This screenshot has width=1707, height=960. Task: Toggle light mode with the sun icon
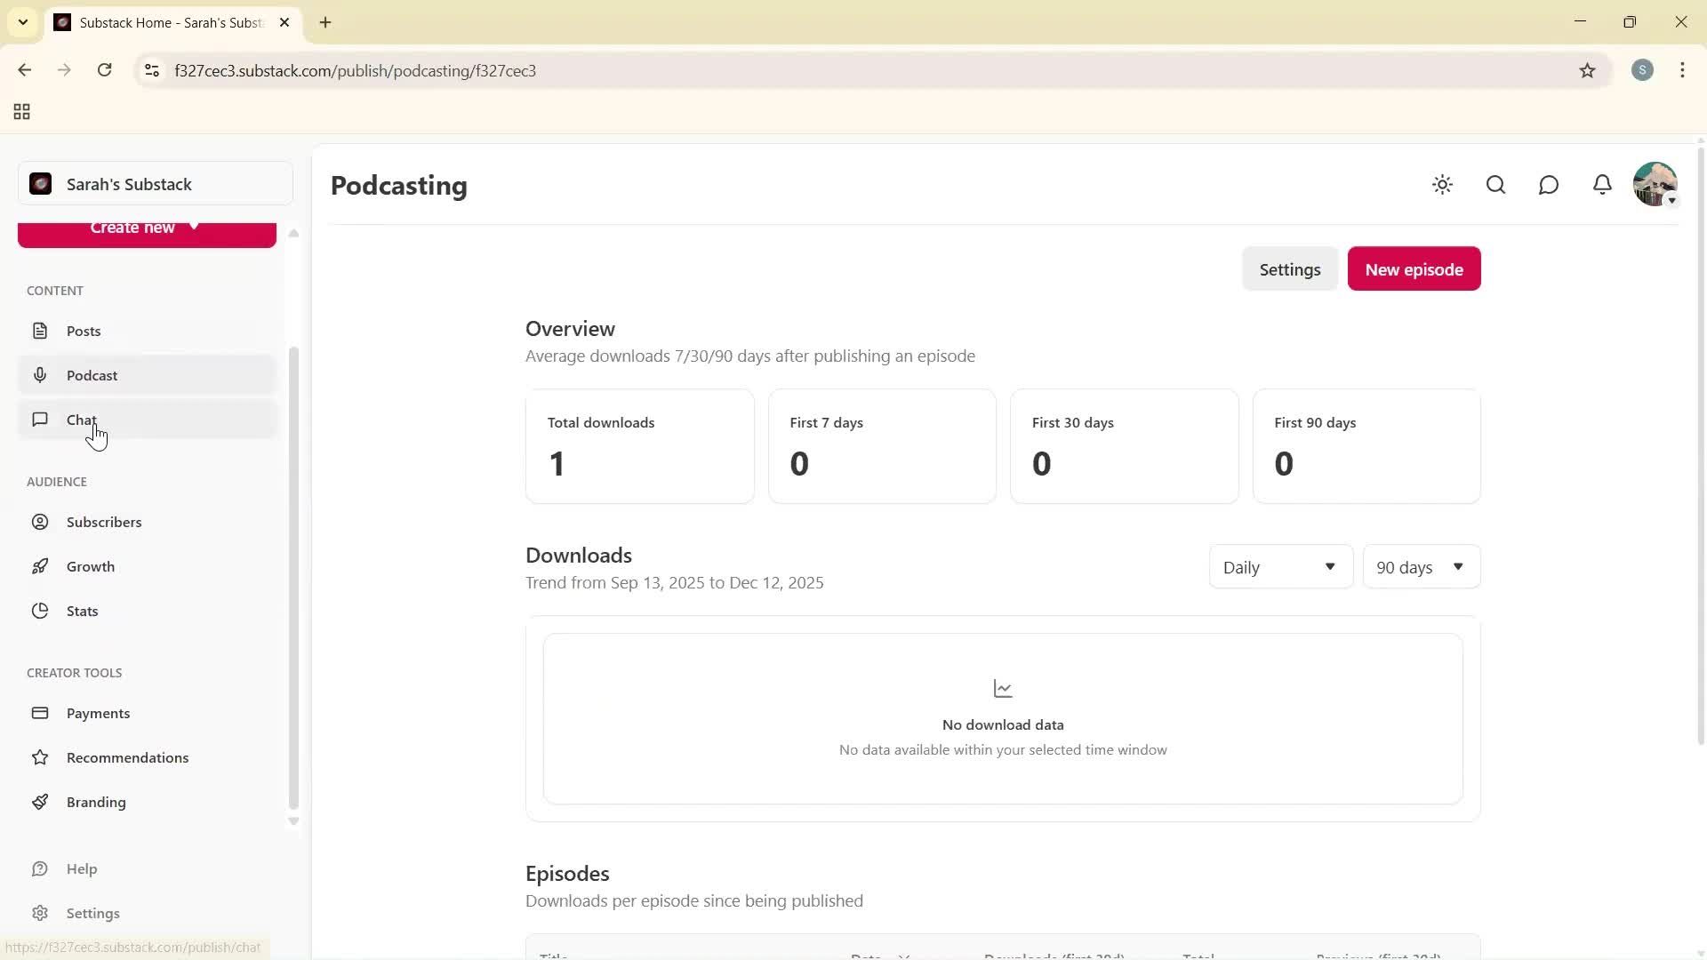click(x=1442, y=185)
